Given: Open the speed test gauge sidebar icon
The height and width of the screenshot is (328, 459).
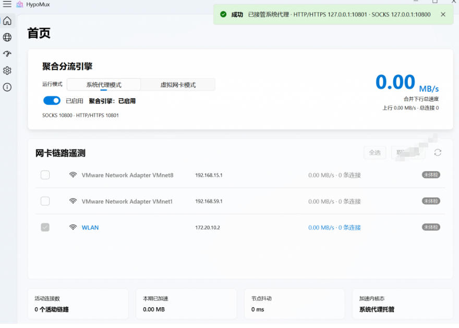Looking at the screenshot, I should pos(7,54).
